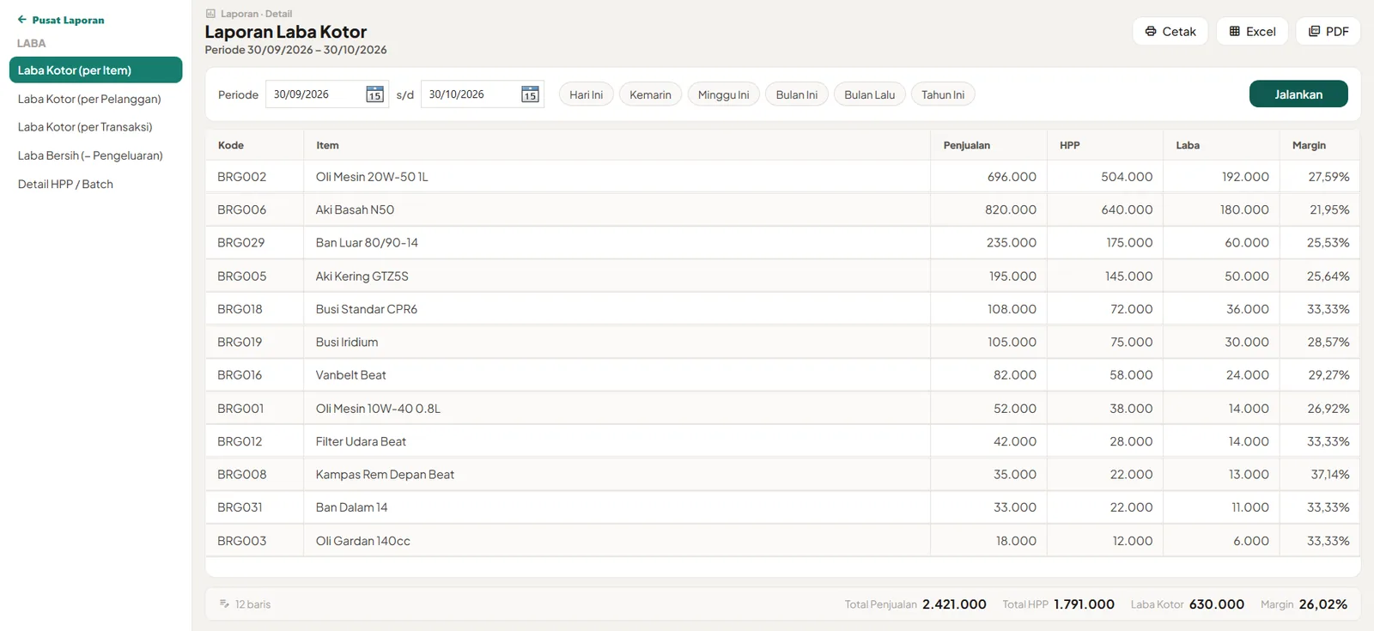Select the Tahun Ini period chip
Screen dimensions: 1374x631
943,94
